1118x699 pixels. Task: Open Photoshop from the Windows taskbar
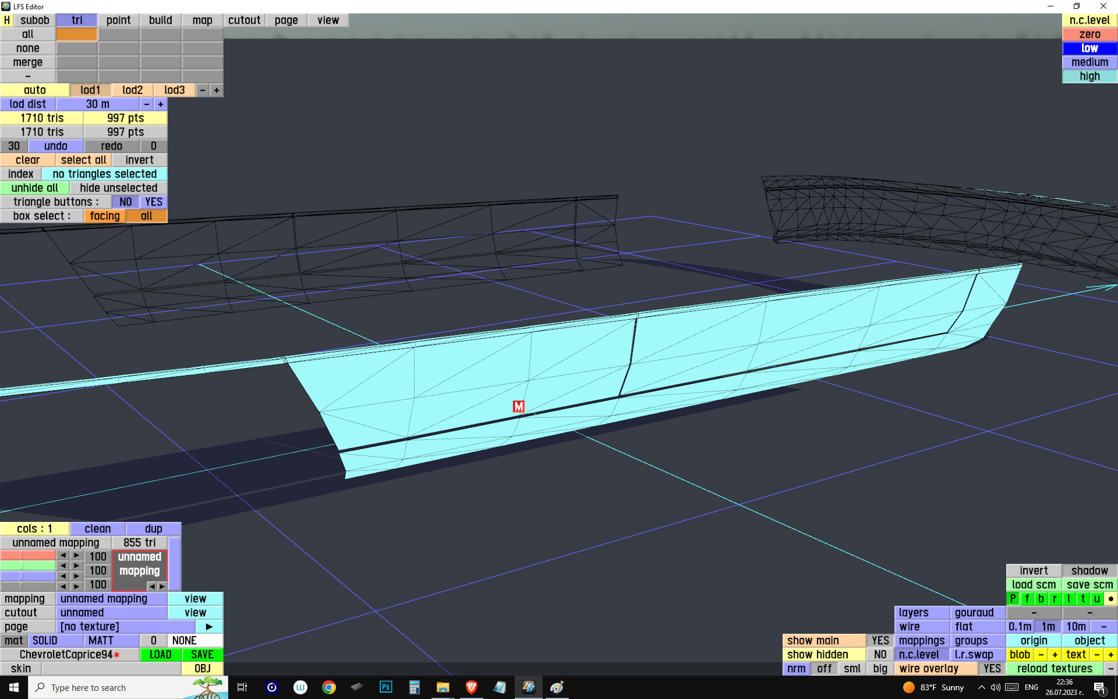point(385,687)
